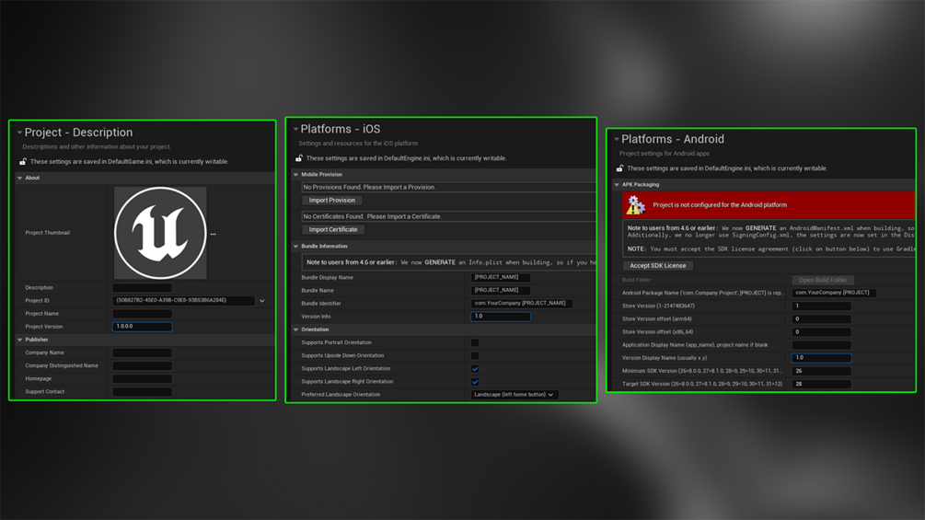The width and height of the screenshot is (925, 520).
Task: Click the Company Distinguished Name field
Action: click(x=142, y=366)
